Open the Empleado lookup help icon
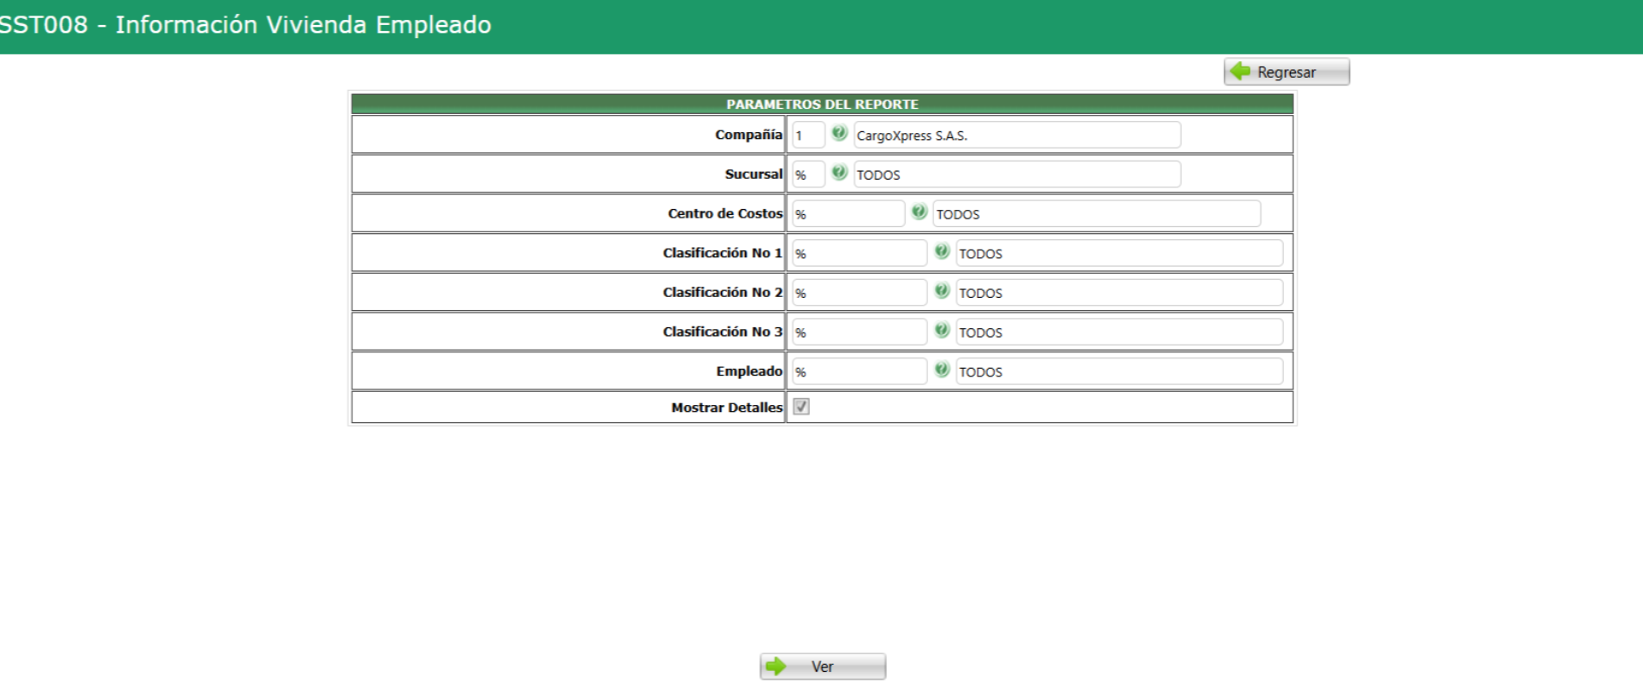The height and width of the screenshot is (690, 1643). click(942, 370)
